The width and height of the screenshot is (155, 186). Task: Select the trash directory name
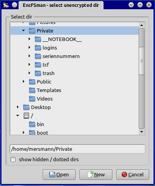pos(48,73)
